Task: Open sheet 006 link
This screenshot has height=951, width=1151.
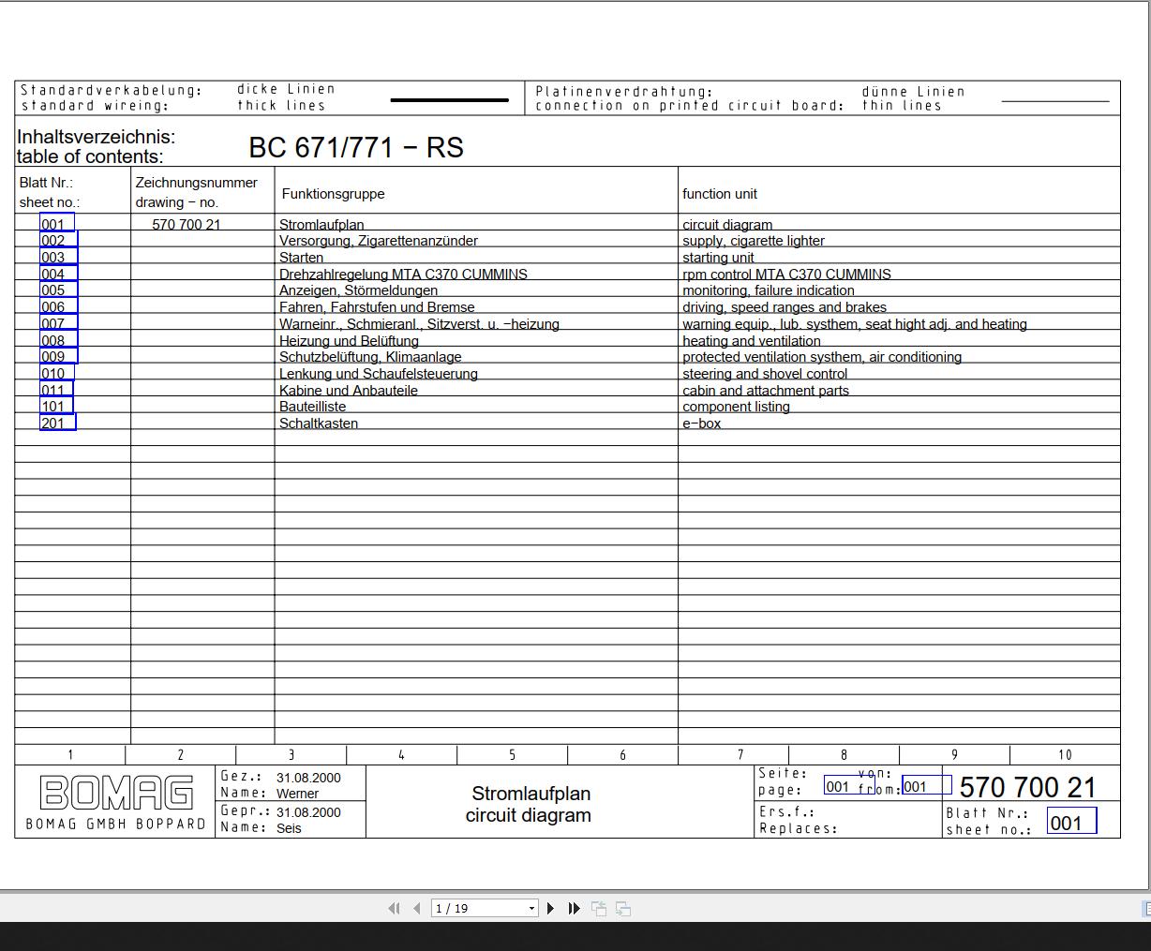Action: tap(58, 306)
